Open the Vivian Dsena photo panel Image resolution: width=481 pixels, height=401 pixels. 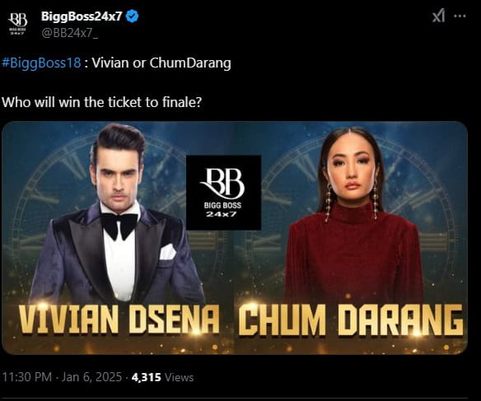(x=118, y=238)
